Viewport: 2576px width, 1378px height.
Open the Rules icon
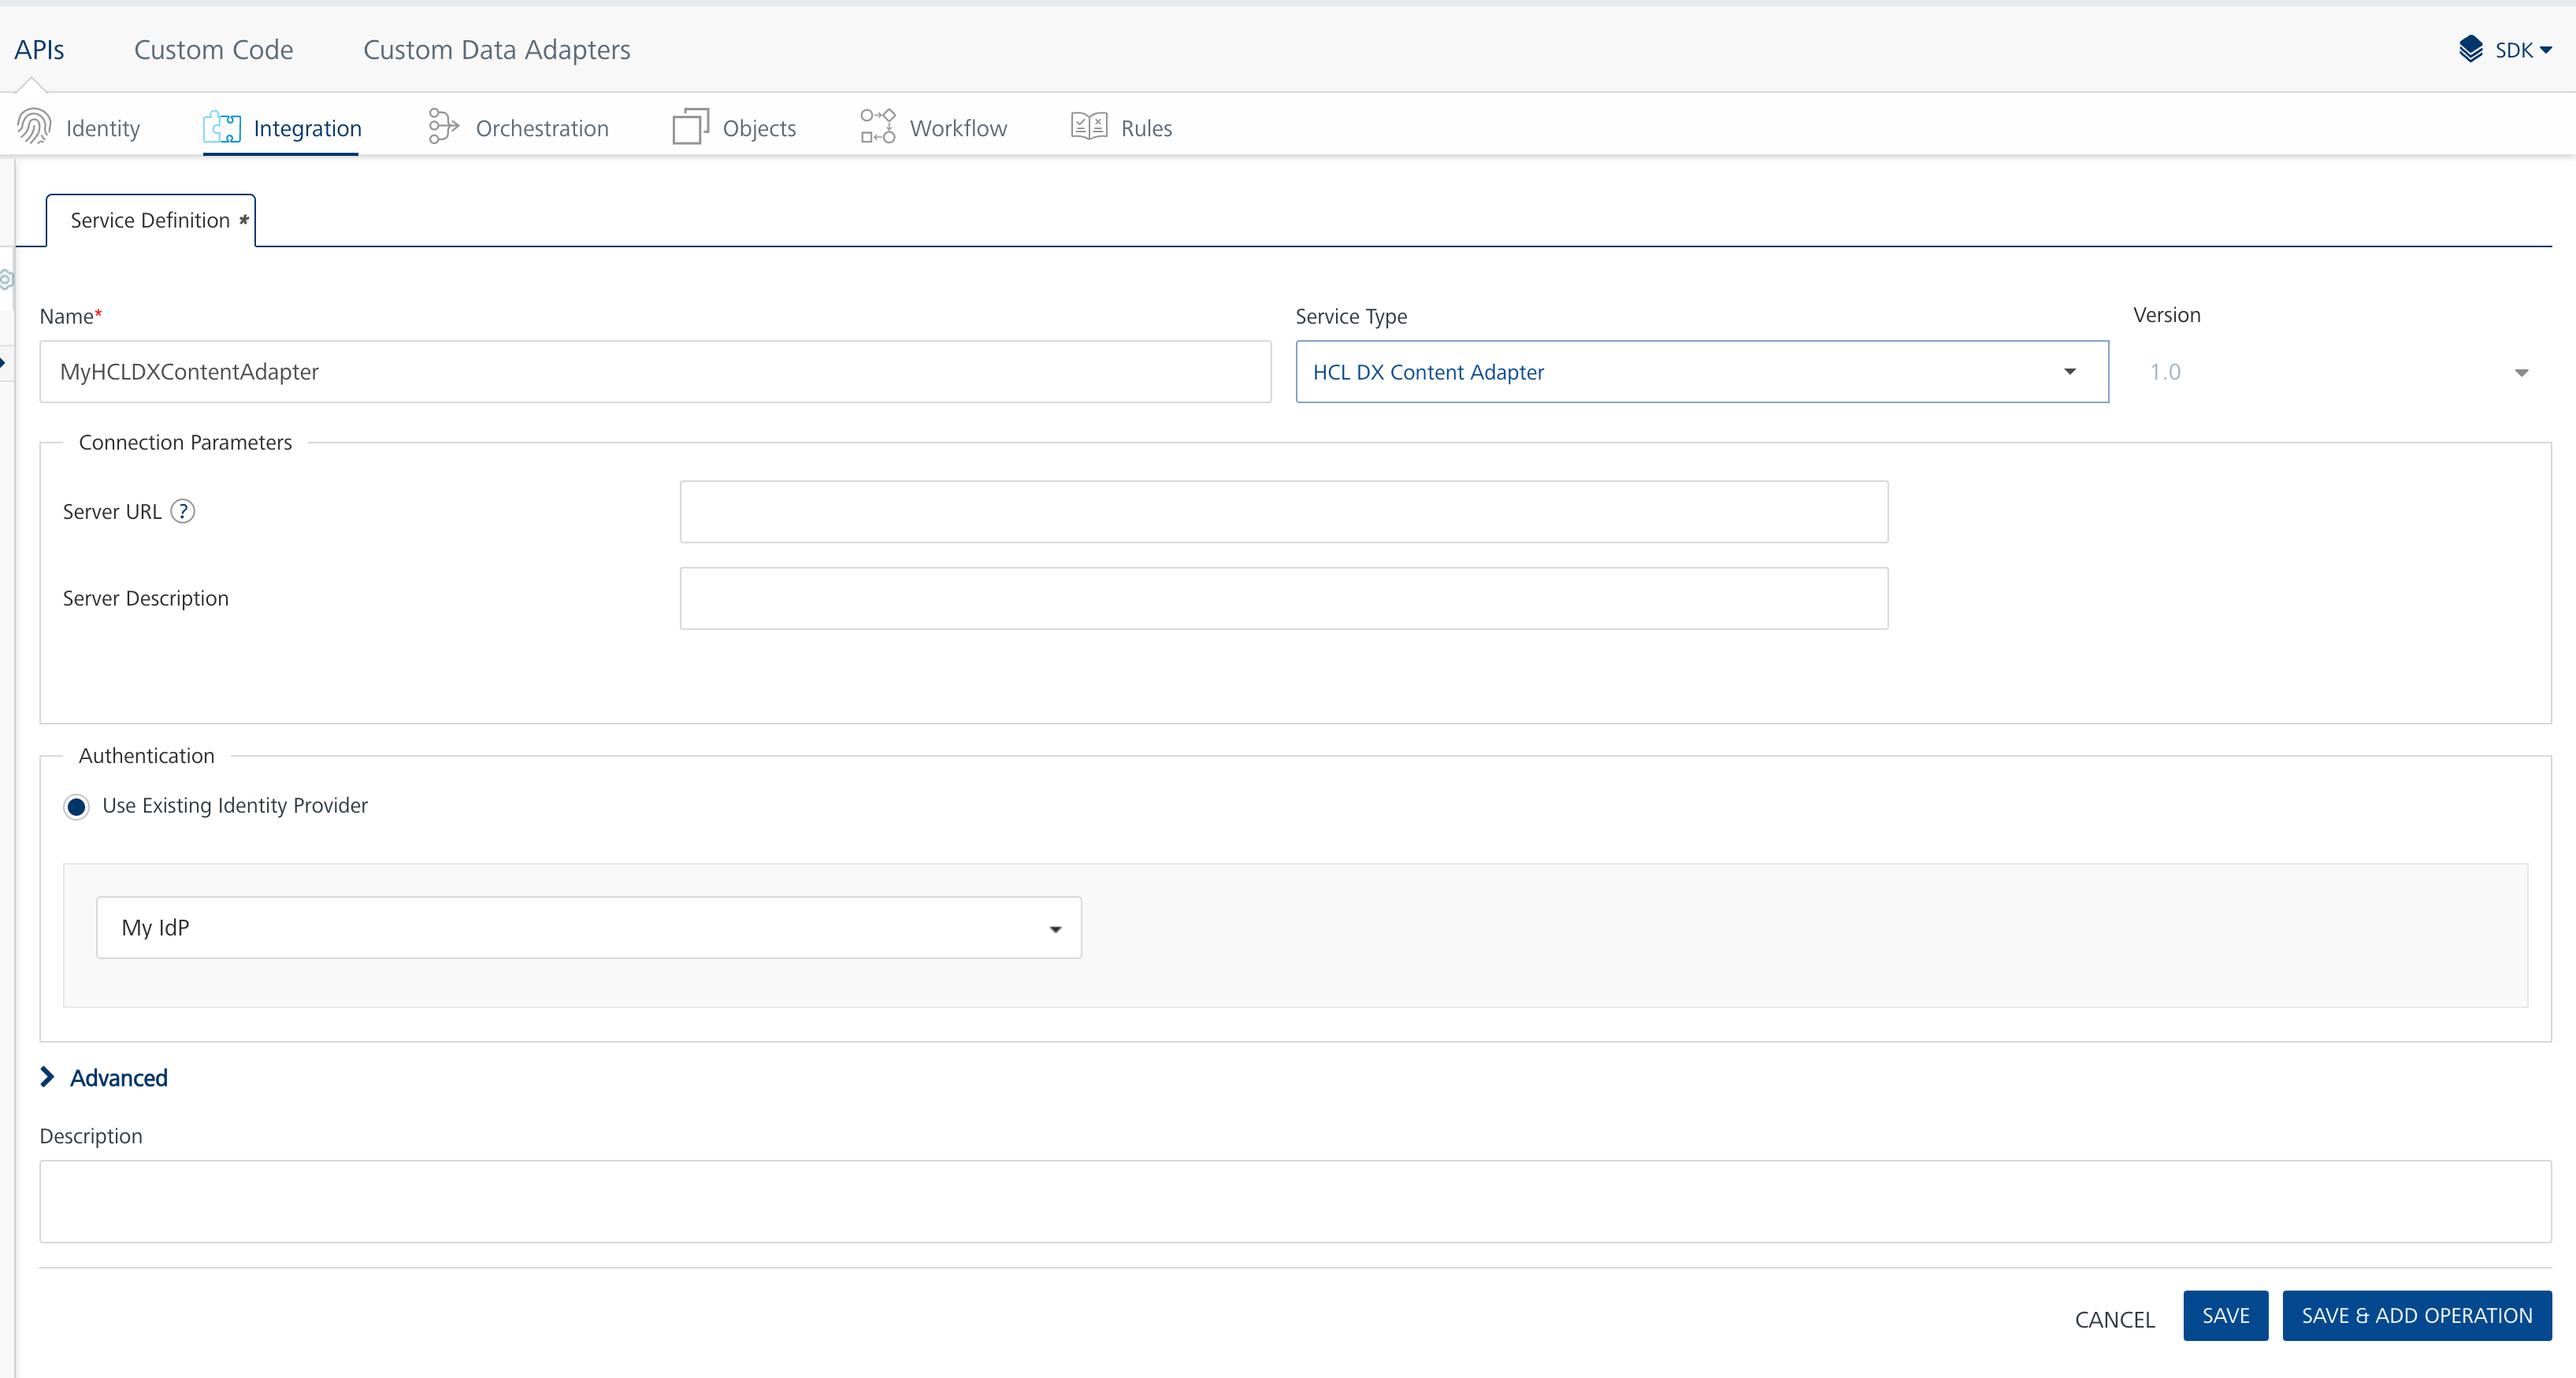(1089, 126)
